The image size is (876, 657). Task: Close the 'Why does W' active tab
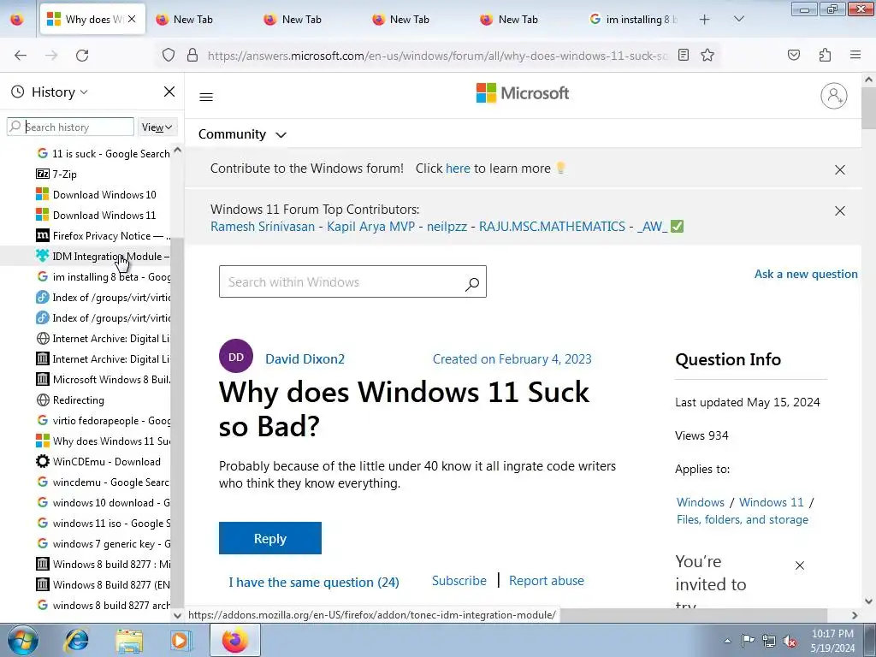coord(132,19)
